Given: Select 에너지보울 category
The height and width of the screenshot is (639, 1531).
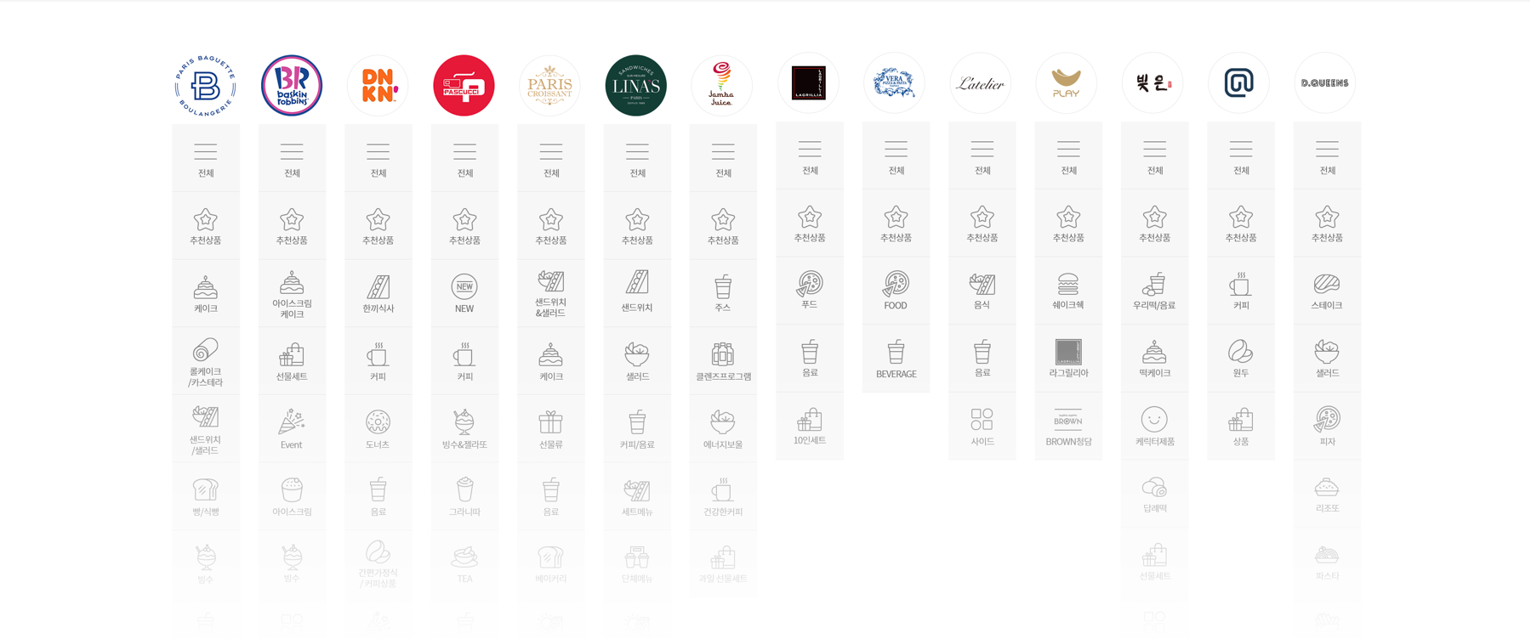Looking at the screenshot, I should pos(723,430).
